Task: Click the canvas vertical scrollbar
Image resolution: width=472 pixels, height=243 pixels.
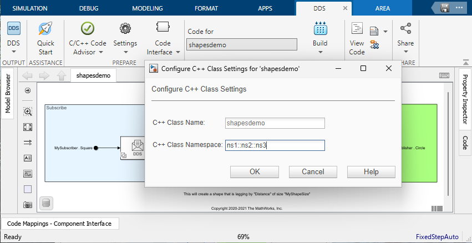Action: point(448,143)
